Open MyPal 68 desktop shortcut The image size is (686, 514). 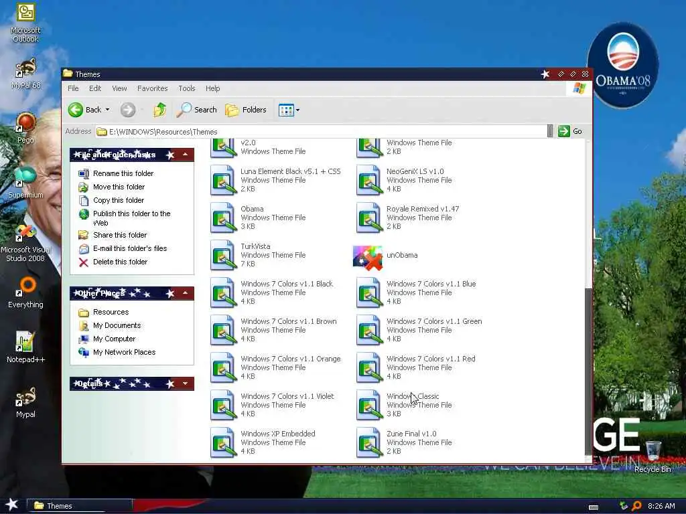(x=25, y=74)
